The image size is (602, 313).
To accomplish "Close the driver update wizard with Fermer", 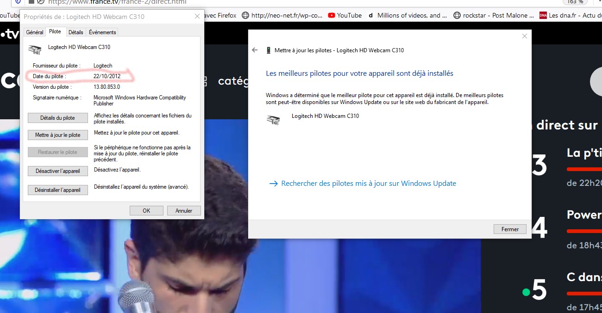I will click(x=510, y=229).
